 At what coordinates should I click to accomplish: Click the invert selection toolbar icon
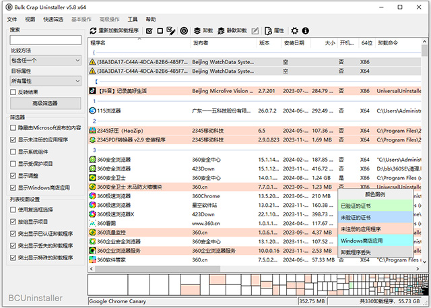tap(171, 31)
